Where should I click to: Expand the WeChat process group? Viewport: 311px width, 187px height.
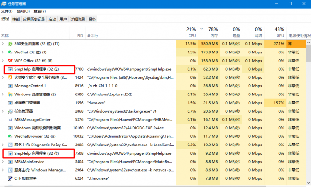(x=3, y=52)
